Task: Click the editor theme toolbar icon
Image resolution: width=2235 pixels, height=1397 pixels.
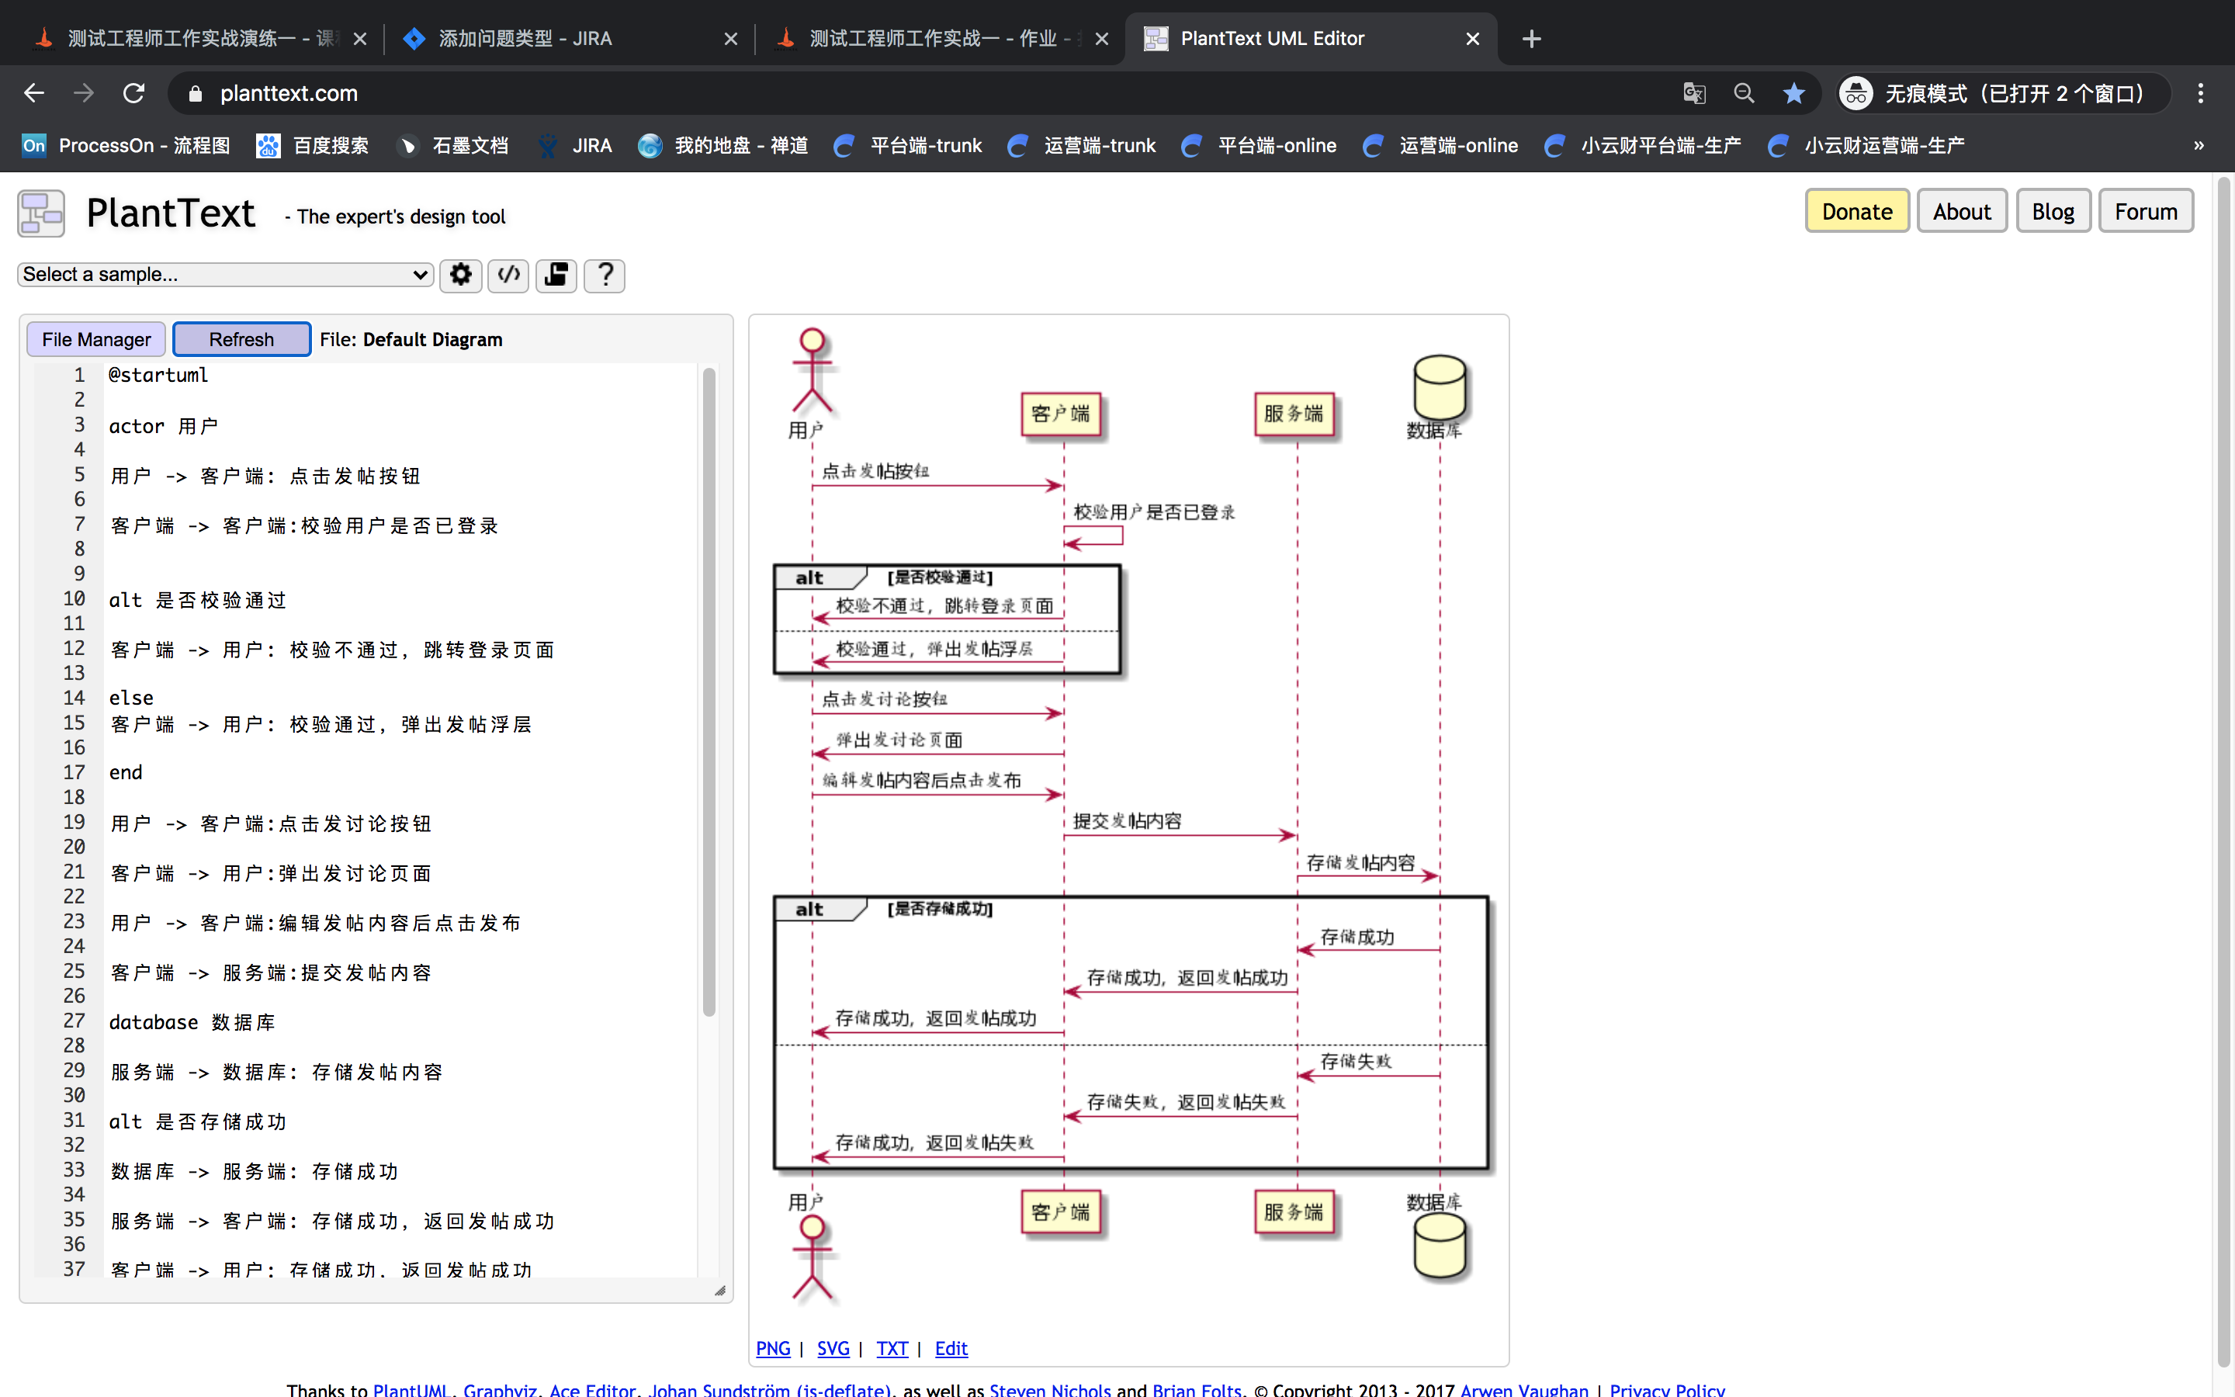Action: [556, 275]
